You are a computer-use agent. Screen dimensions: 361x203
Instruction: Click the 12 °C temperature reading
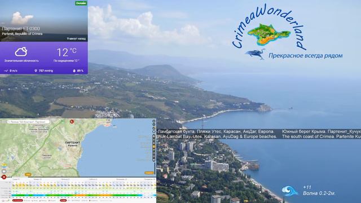(x=67, y=52)
